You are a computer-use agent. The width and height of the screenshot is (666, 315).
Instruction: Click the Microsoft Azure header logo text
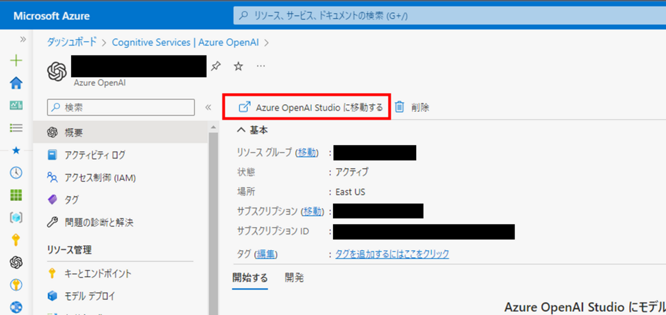click(x=52, y=16)
